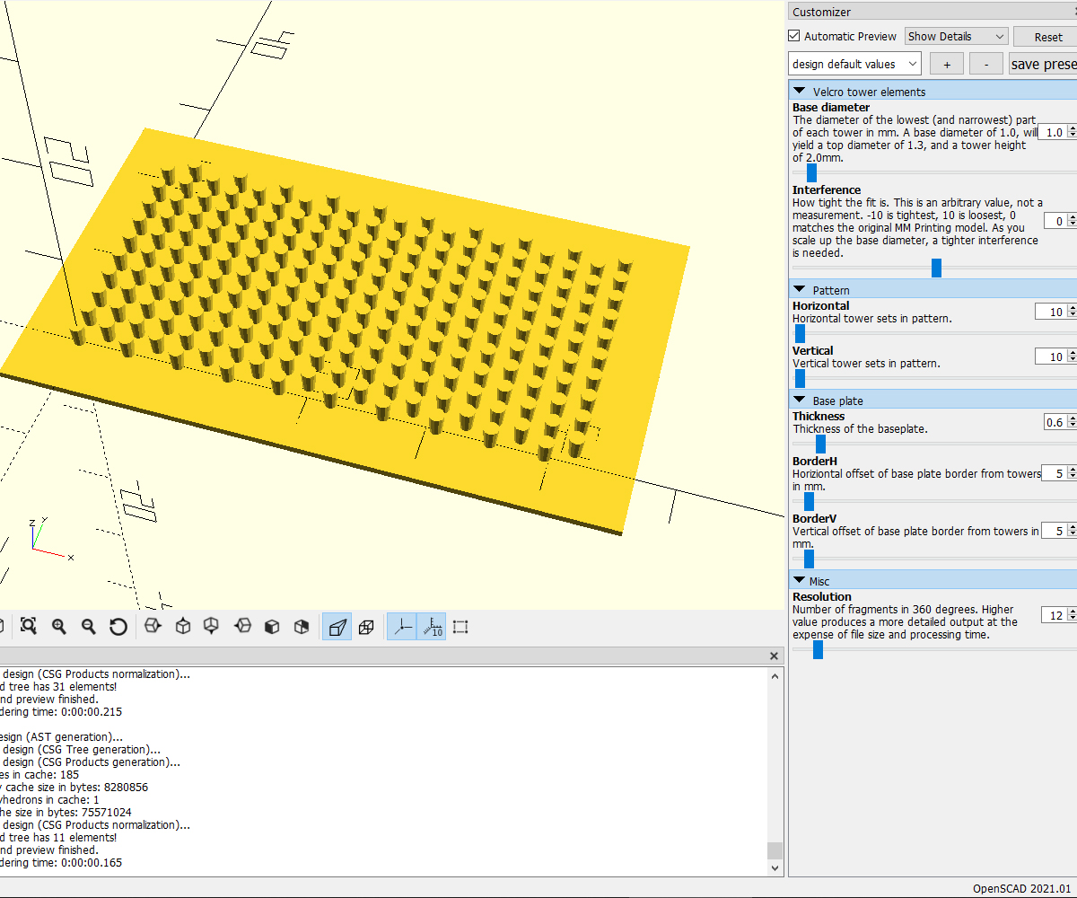Switch viewport to Orthogonal projection
The width and height of the screenshot is (1077, 898).
pos(366,626)
